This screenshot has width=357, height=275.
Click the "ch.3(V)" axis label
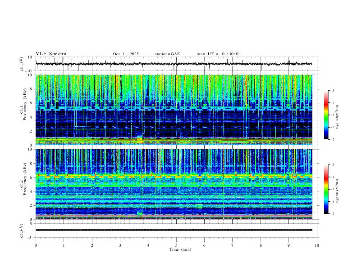click(x=22, y=231)
